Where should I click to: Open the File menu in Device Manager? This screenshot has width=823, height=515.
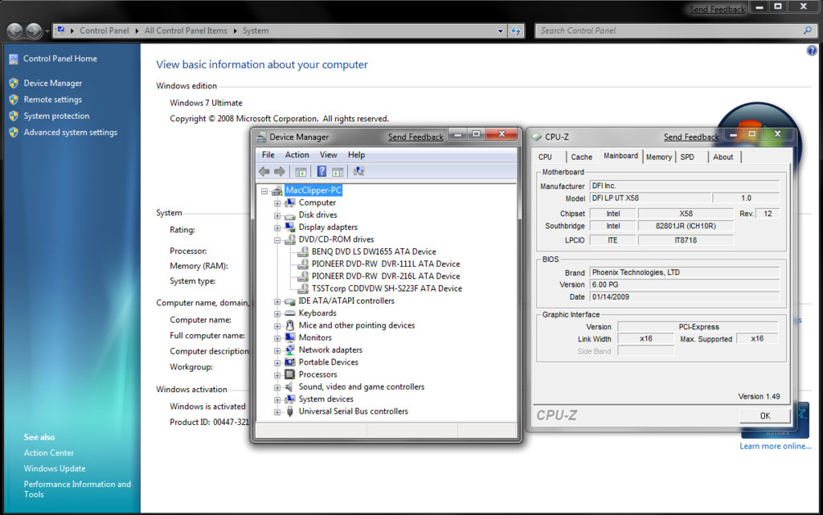[x=268, y=155]
